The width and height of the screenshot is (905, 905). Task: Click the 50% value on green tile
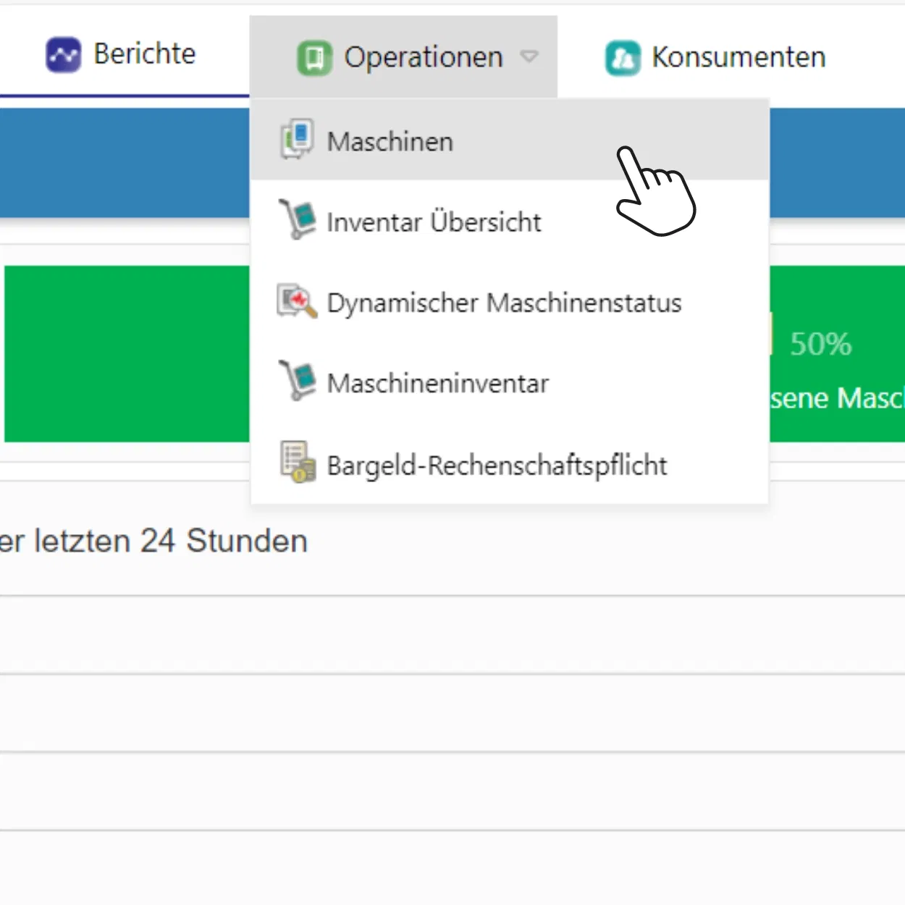point(820,345)
